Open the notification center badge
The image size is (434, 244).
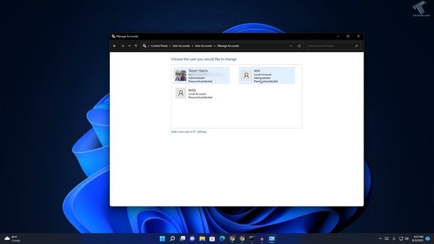point(428,239)
